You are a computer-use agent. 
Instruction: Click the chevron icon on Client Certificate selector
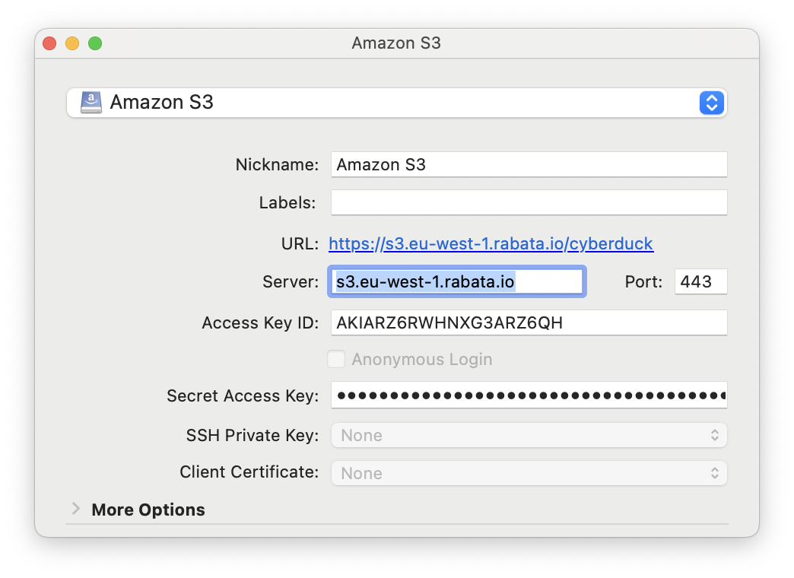(x=715, y=473)
